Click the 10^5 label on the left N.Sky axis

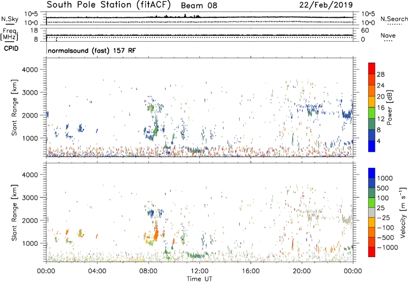[31, 14]
